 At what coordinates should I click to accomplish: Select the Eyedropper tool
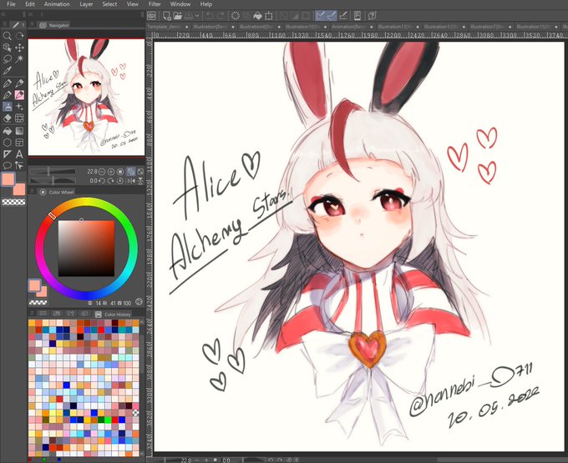pos(8,71)
